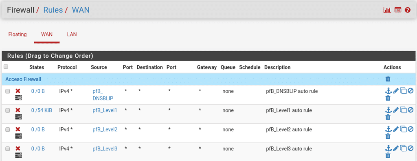Screen dimensions: 417x161
Task: Click the anchor icon for pfB_Level1 rule
Action: [x=388, y=110]
